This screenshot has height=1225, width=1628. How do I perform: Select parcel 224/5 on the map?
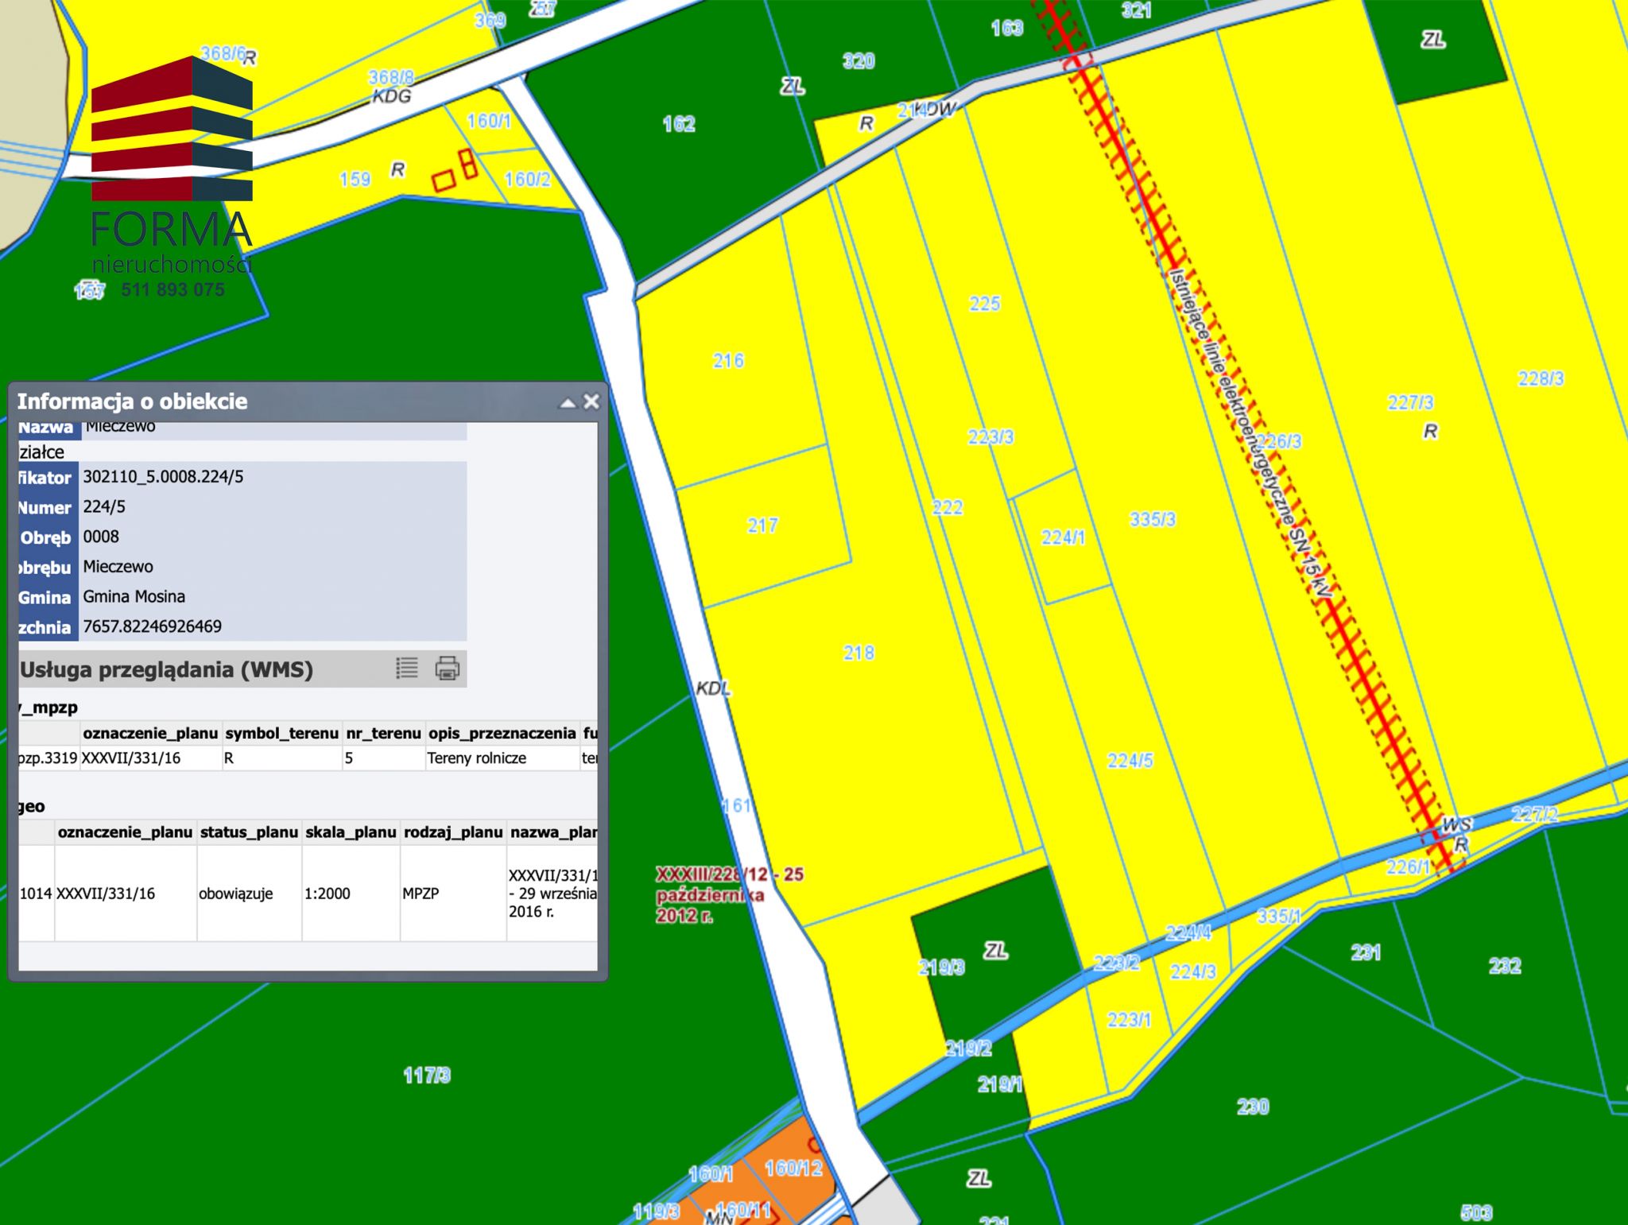(1130, 761)
